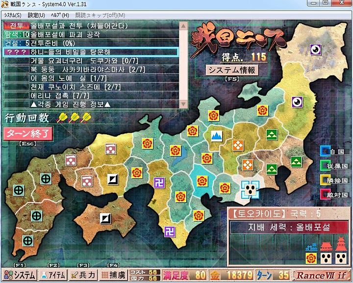Click the westernmost circle-cross emblem

[19, 190]
